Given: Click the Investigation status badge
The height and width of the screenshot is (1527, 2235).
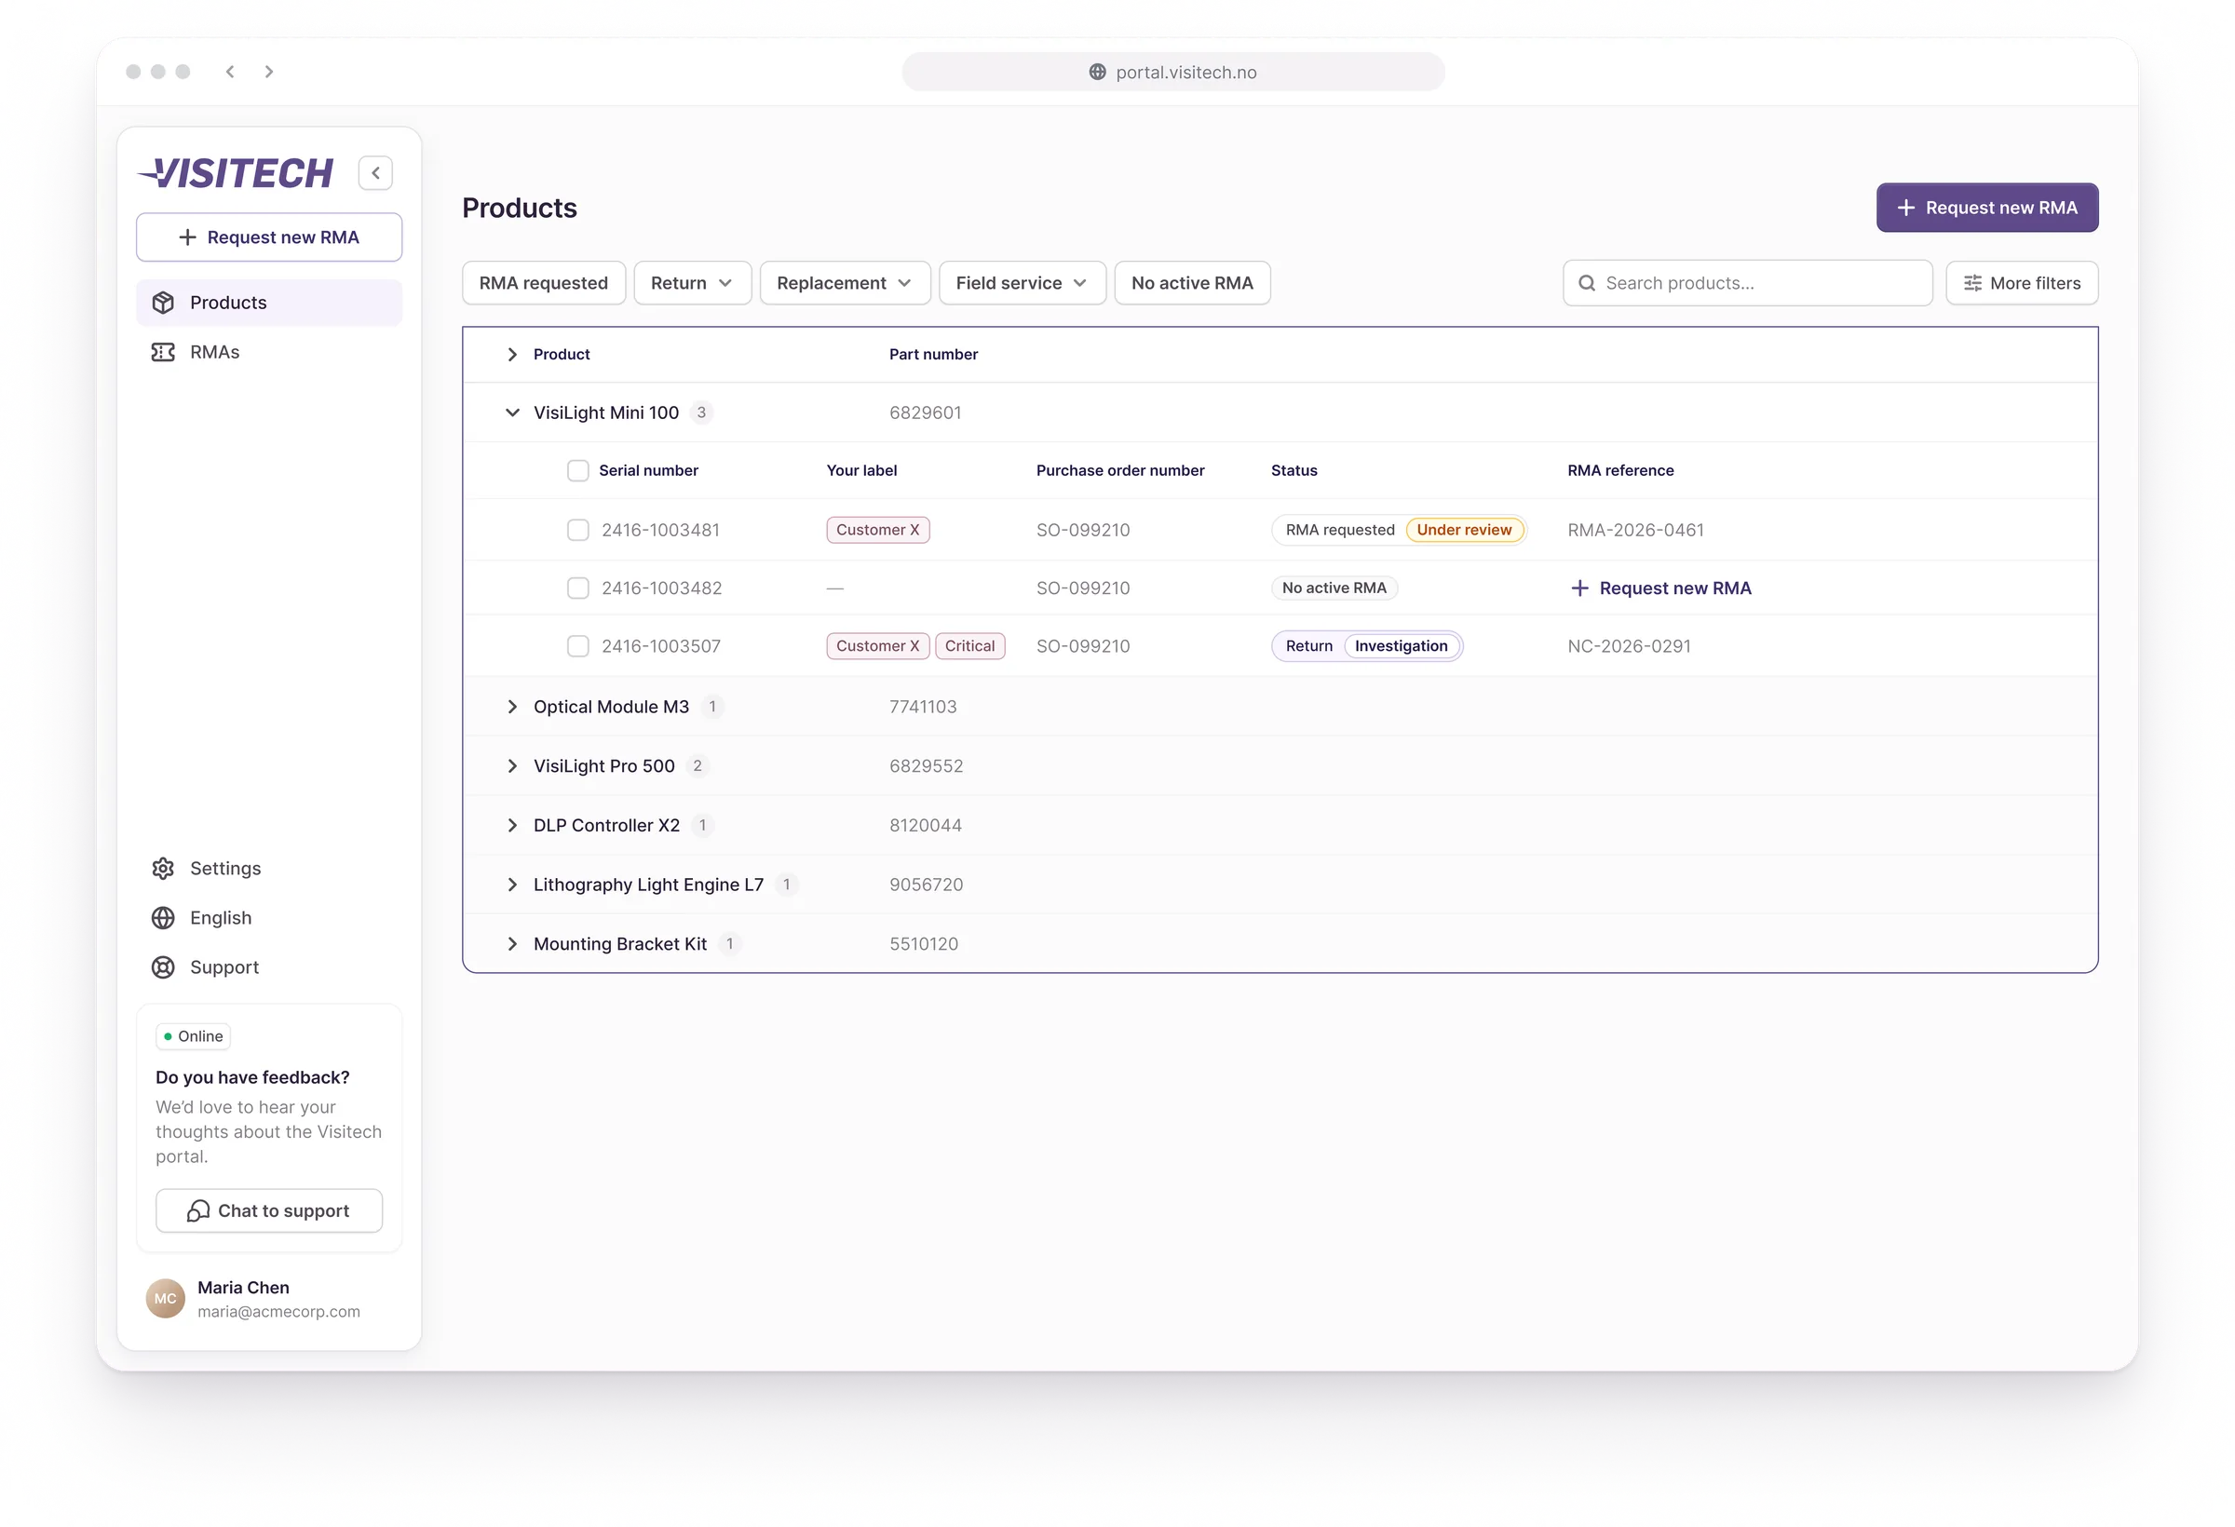Looking at the screenshot, I should 1402,646.
